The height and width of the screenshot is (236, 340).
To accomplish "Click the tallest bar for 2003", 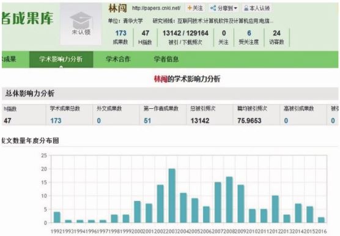I will pos(172,196).
